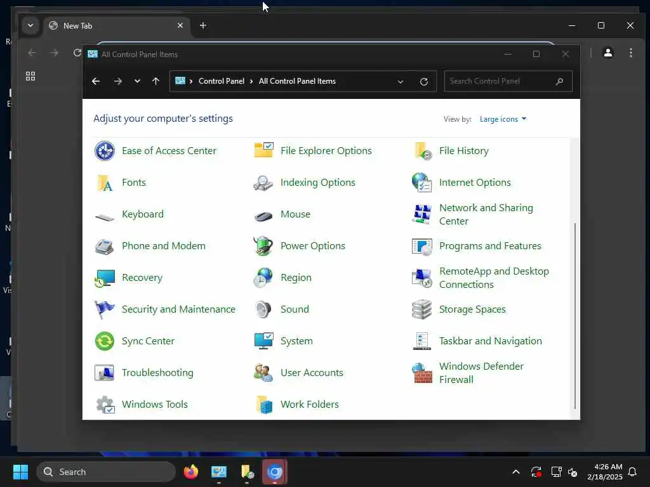Go back in Control Panel
This screenshot has height=487, width=650.
pos(96,81)
